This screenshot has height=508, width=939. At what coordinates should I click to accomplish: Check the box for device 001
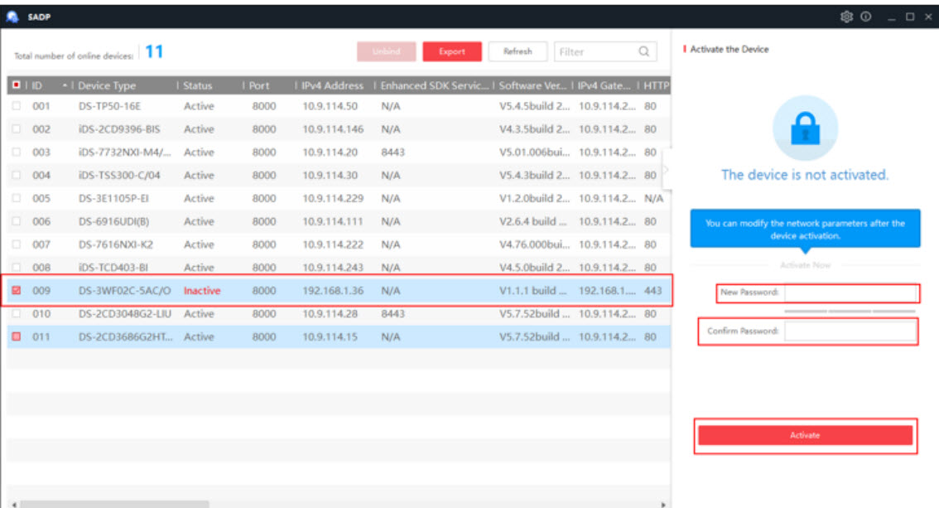click(x=17, y=106)
